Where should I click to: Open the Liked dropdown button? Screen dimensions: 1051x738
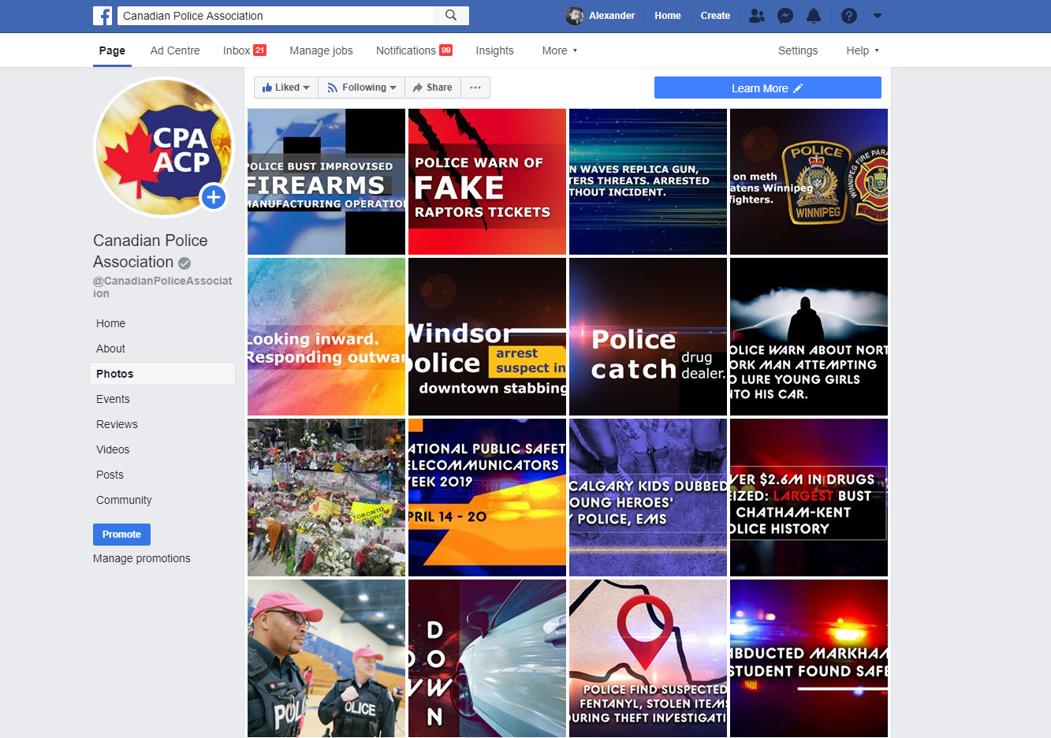pos(286,88)
